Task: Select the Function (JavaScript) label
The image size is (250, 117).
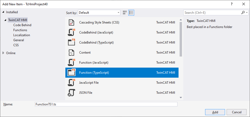Action: pos(94,63)
